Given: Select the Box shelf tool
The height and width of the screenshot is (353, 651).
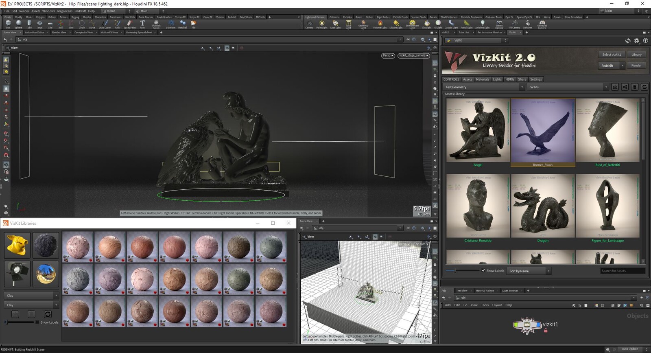Looking at the screenshot, I should (8, 24).
